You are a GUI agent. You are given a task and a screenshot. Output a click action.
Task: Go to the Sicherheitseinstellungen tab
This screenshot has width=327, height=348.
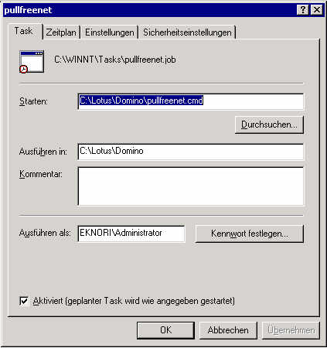pyautogui.click(x=187, y=32)
